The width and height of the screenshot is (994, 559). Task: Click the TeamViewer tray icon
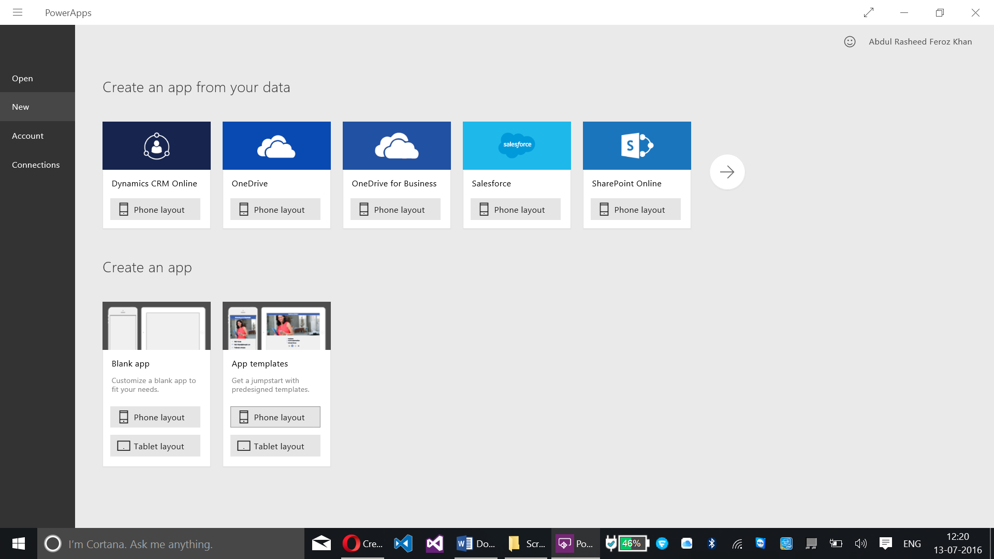click(x=761, y=543)
